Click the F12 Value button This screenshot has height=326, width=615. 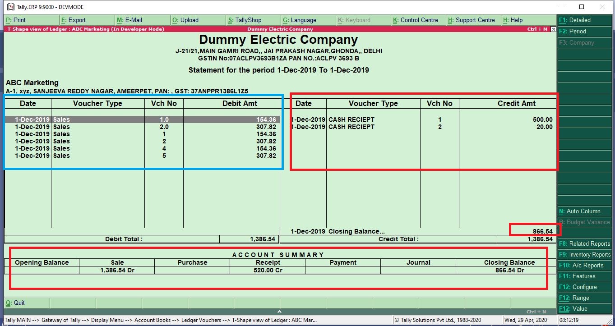pos(584,308)
